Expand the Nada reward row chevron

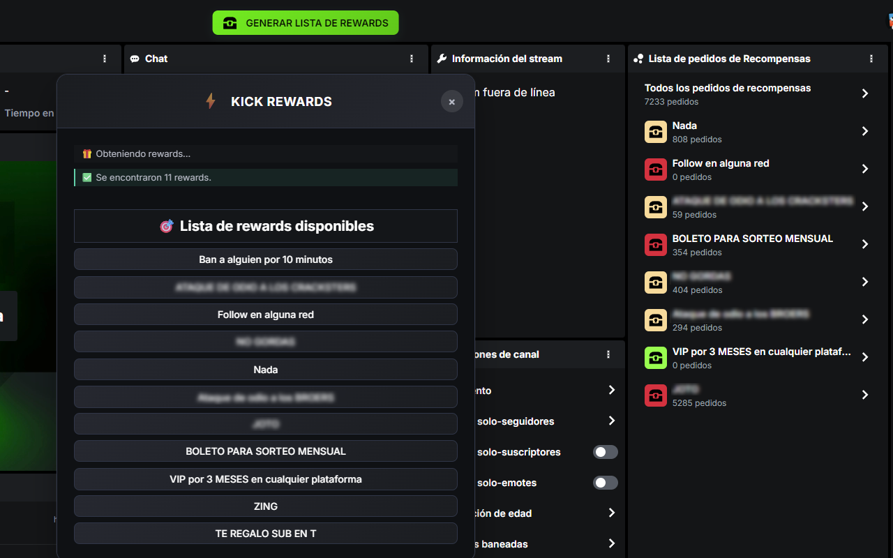coord(865,131)
